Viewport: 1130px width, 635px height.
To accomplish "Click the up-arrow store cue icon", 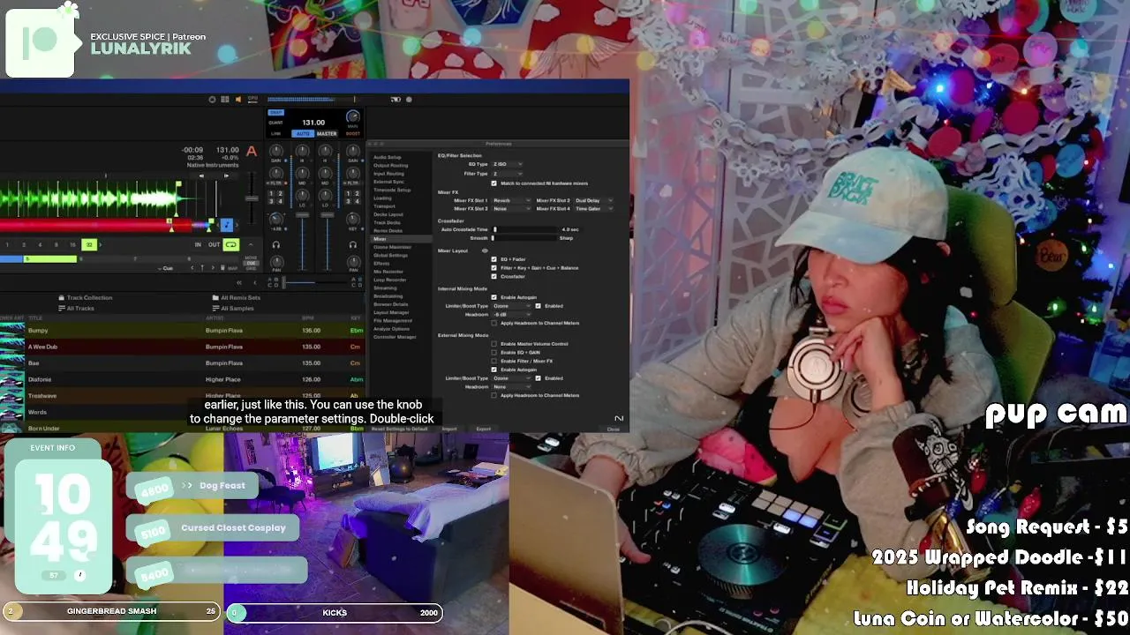I will (202, 267).
